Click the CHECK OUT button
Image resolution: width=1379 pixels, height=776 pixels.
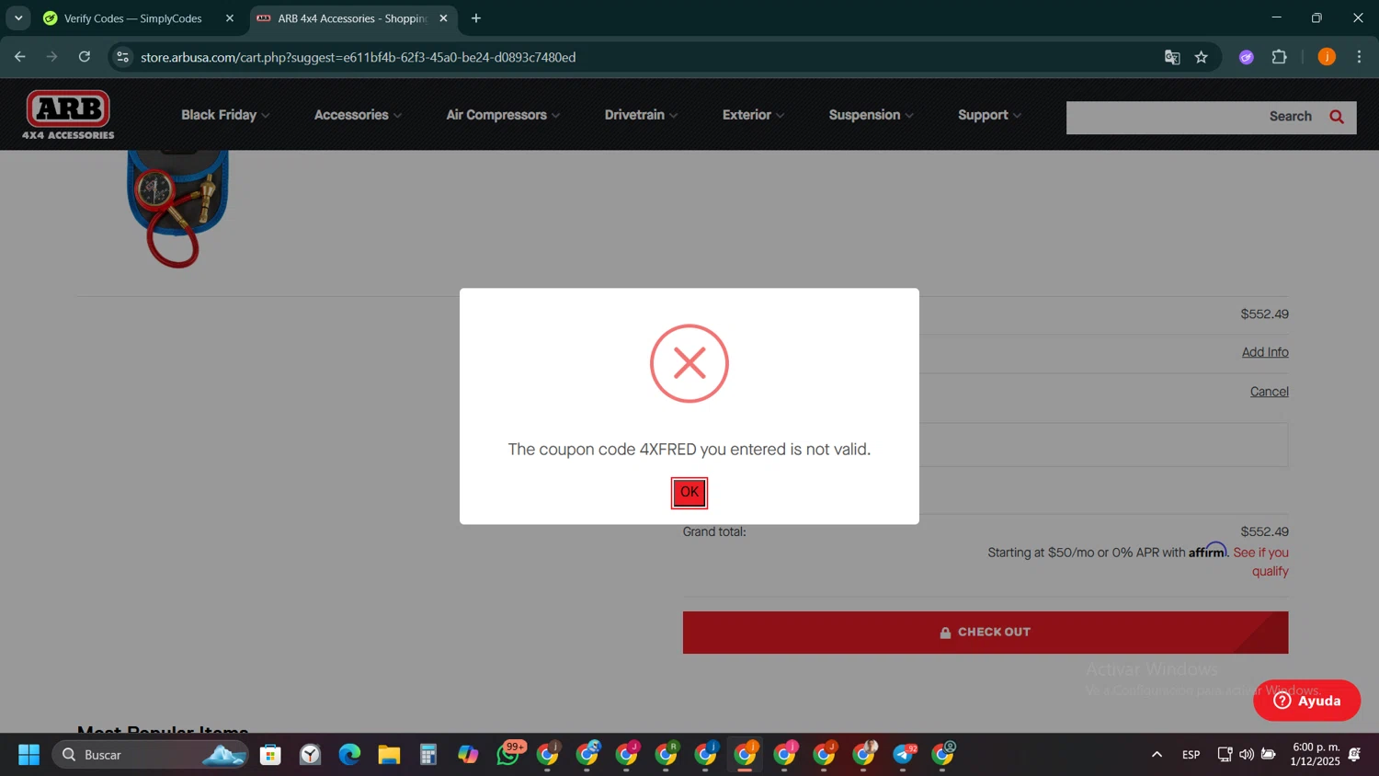(986, 633)
